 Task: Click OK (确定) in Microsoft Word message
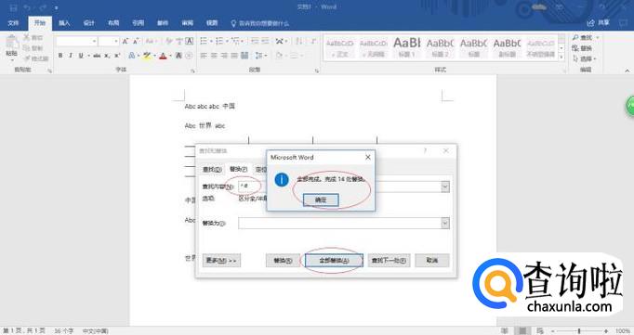pyautogui.click(x=321, y=200)
